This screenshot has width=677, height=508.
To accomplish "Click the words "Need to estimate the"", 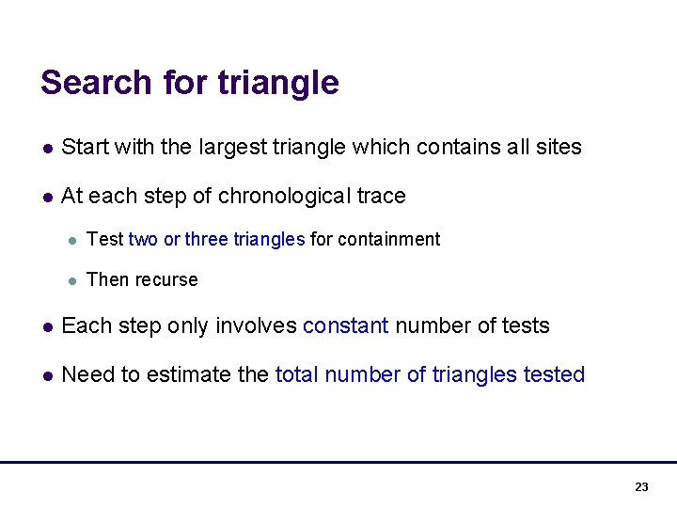I will pyautogui.click(x=165, y=374).
